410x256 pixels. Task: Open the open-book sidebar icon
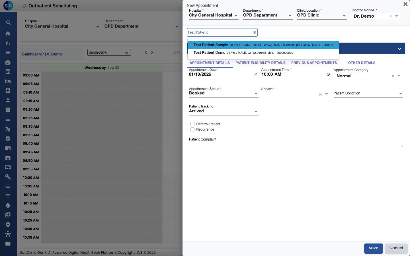pyautogui.click(x=8, y=148)
